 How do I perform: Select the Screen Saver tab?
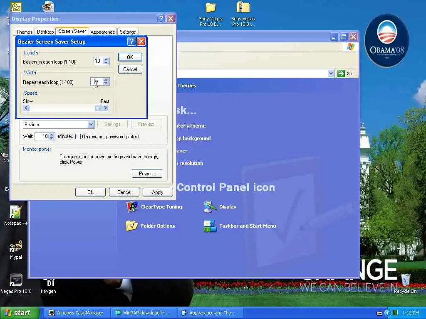(x=72, y=31)
